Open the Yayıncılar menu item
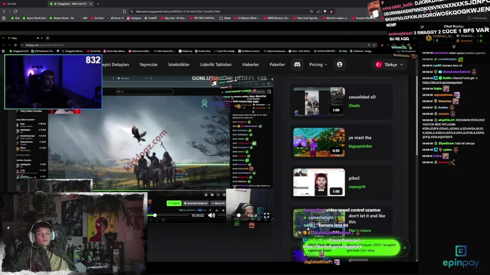This screenshot has width=490, height=275. (x=149, y=65)
